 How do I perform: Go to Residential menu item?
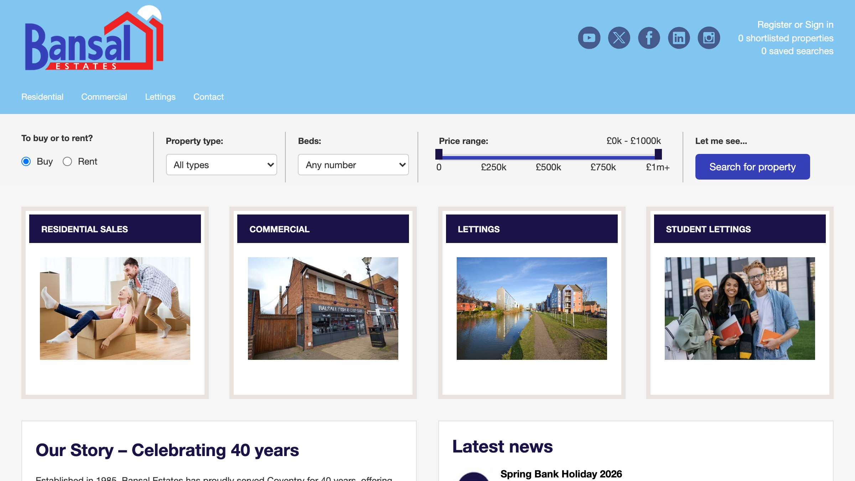click(x=42, y=97)
